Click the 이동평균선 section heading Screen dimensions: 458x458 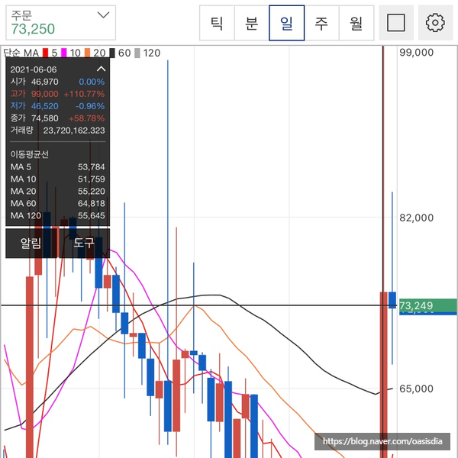pyautogui.click(x=30, y=154)
